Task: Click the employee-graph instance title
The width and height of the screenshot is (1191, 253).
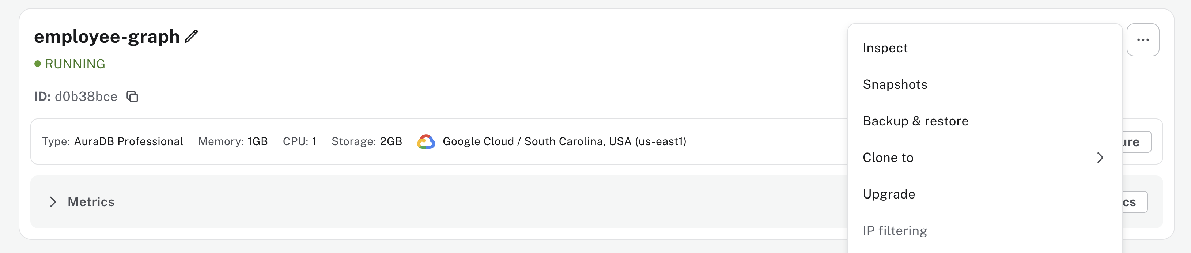Action: [x=107, y=37]
